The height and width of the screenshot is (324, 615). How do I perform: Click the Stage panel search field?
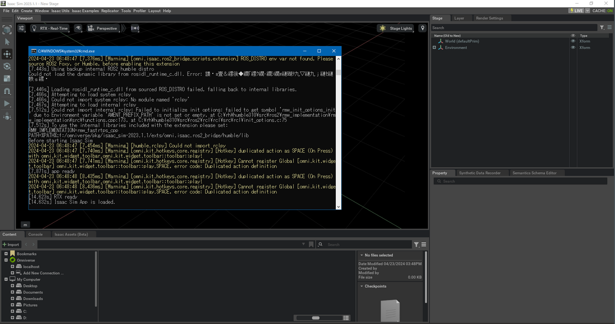(x=515, y=28)
